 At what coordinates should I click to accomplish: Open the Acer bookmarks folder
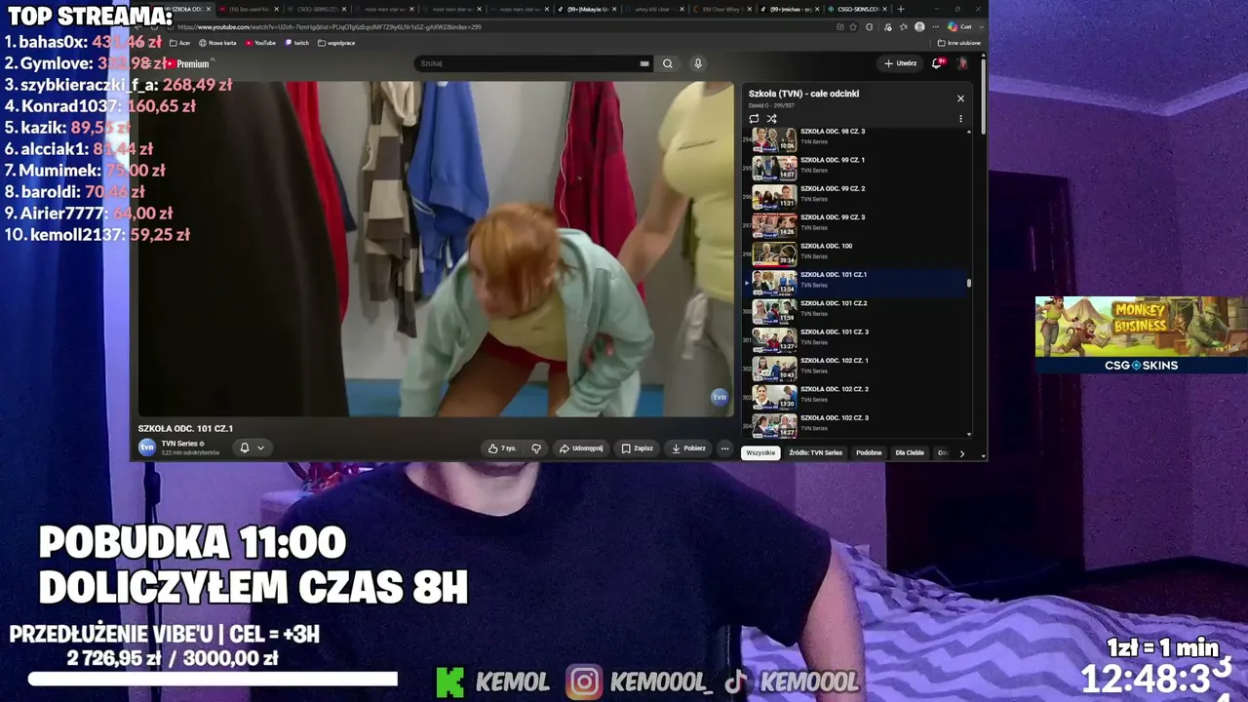pos(180,43)
